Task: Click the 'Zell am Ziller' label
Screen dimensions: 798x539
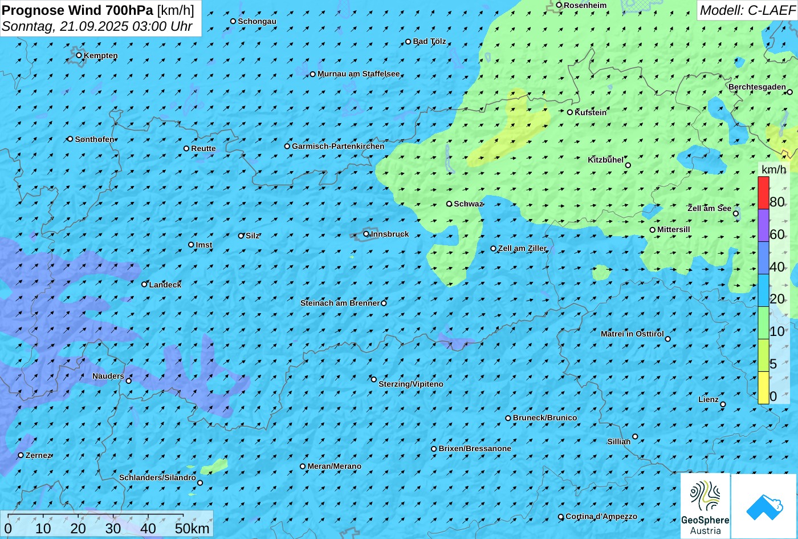Action: click(x=522, y=248)
